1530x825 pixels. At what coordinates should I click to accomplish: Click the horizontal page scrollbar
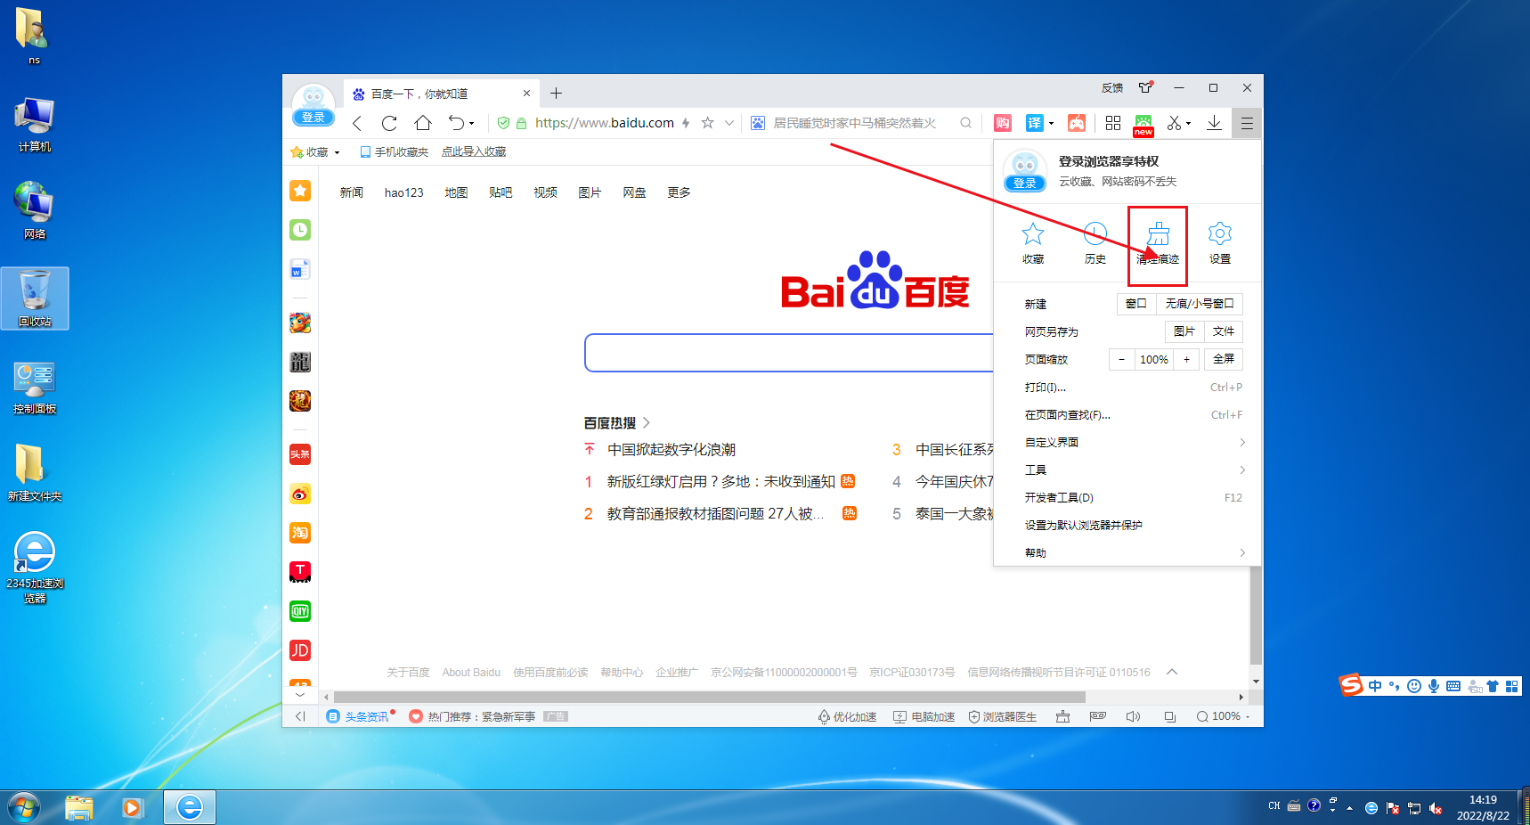point(709,697)
